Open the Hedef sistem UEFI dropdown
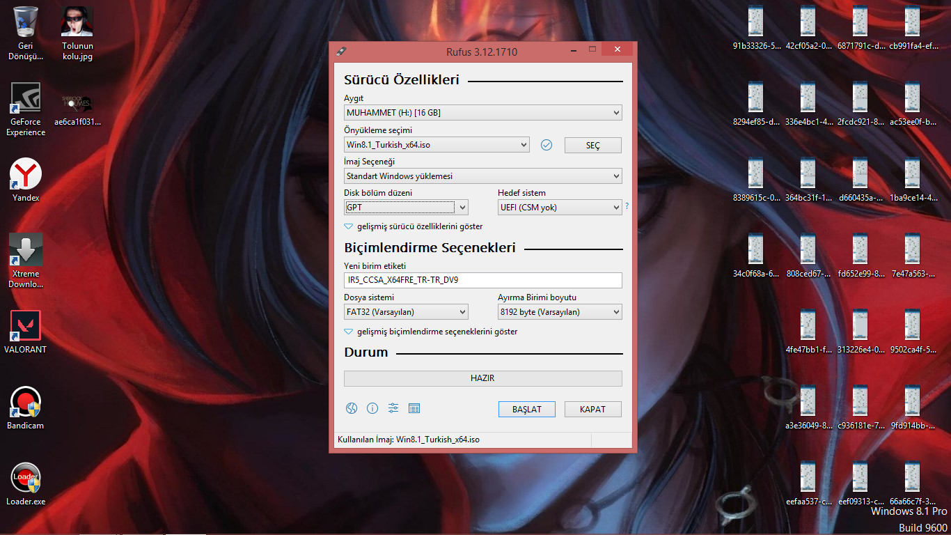The height and width of the screenshot is (535, 951). (560, 207)
